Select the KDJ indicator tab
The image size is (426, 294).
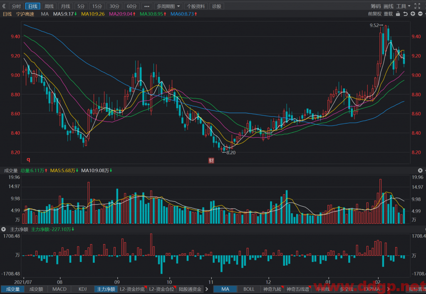82,289
